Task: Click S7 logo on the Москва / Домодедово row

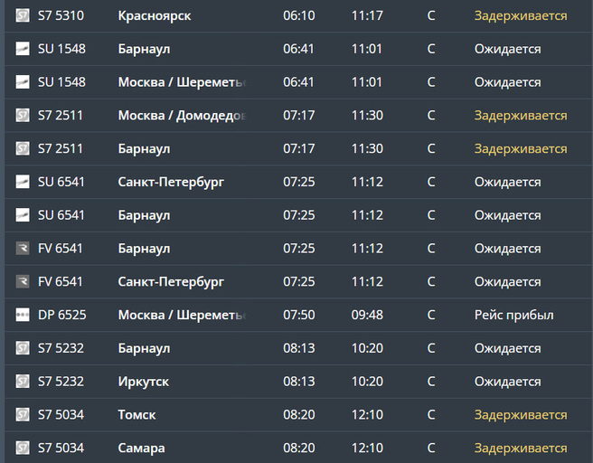Action: pyautogui.click(x=23, y=115)
